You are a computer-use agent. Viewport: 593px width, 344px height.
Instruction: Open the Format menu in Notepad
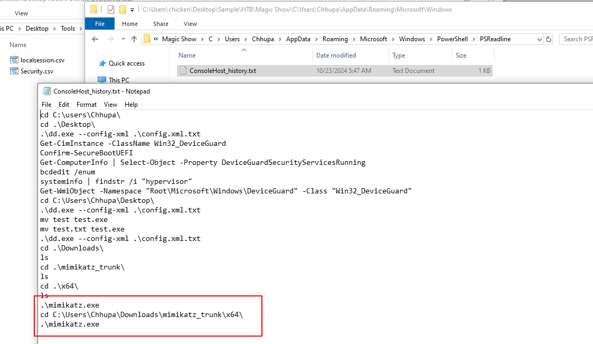(x=87, y=105)
